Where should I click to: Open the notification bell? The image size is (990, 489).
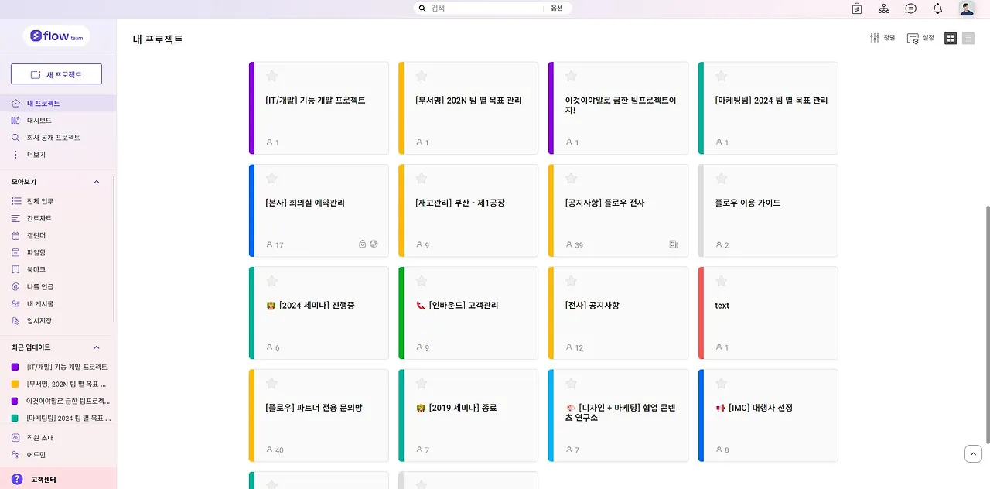(x=937, y=9)
